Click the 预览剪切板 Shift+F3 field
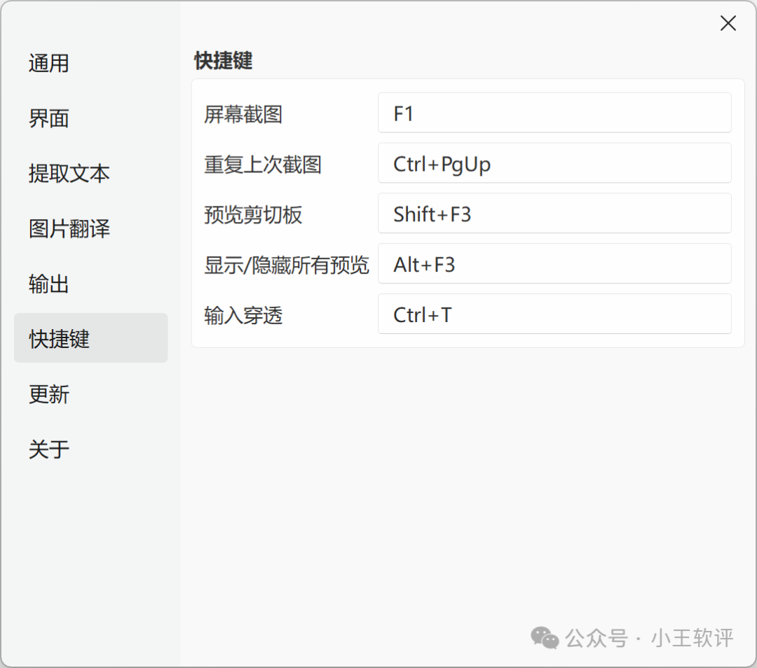Viewport: 757px width, 668px height. tap(554, 214)
